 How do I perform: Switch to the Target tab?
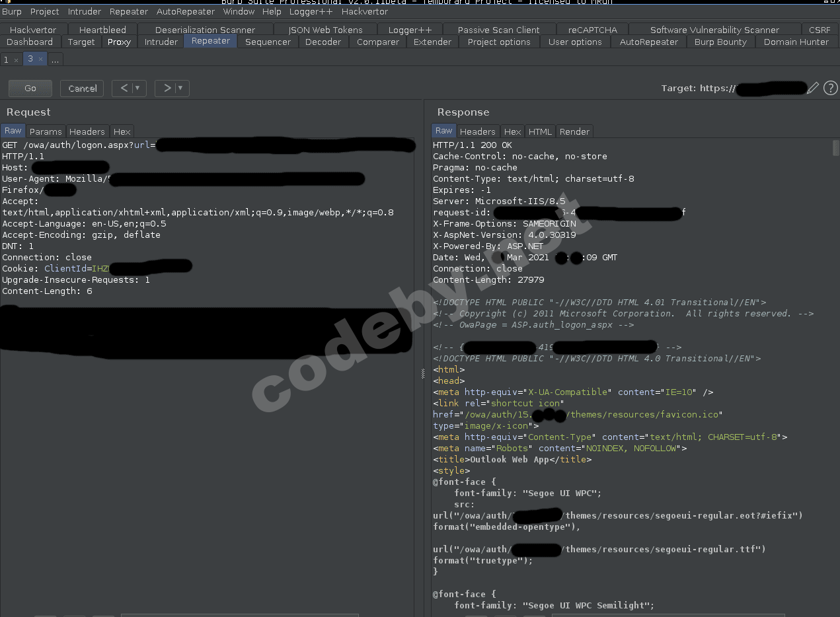click(81, 42)
